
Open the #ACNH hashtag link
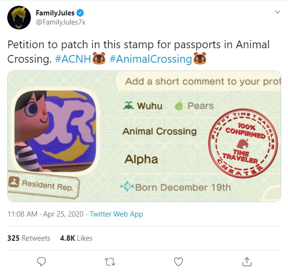point(73,59)
